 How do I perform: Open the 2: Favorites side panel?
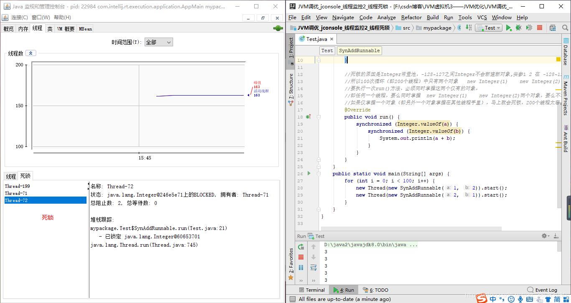(291, 264)
